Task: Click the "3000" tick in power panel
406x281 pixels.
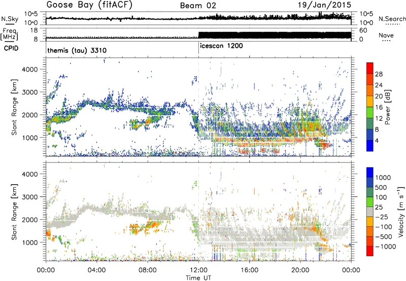Action: pos(30,92)
